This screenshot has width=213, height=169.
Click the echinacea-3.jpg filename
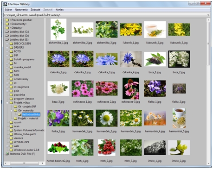coord(131,102)
